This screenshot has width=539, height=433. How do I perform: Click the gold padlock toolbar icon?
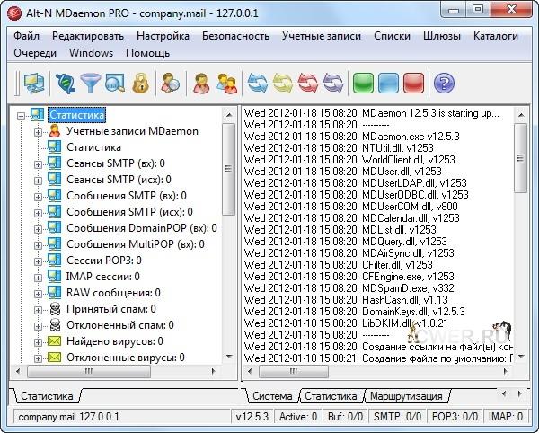[x=139, y=84]
